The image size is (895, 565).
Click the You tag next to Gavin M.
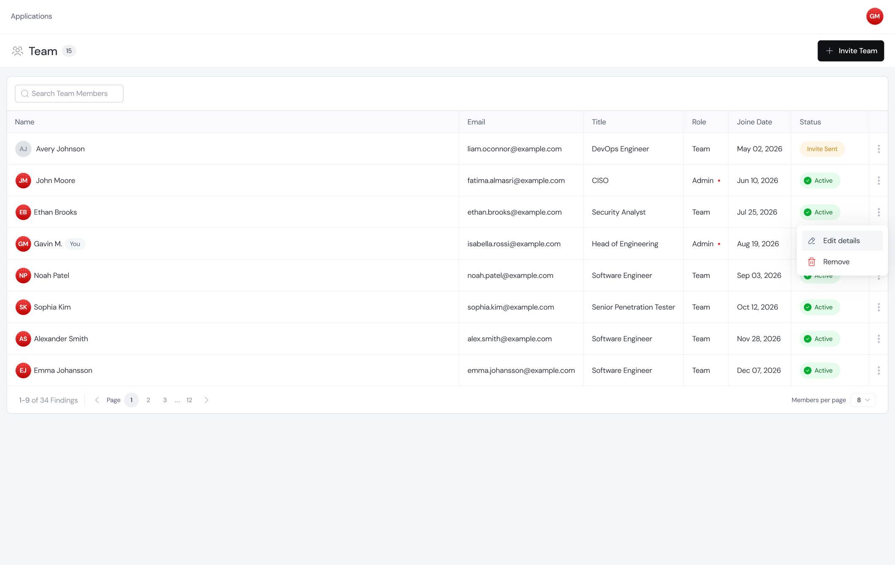75,244
